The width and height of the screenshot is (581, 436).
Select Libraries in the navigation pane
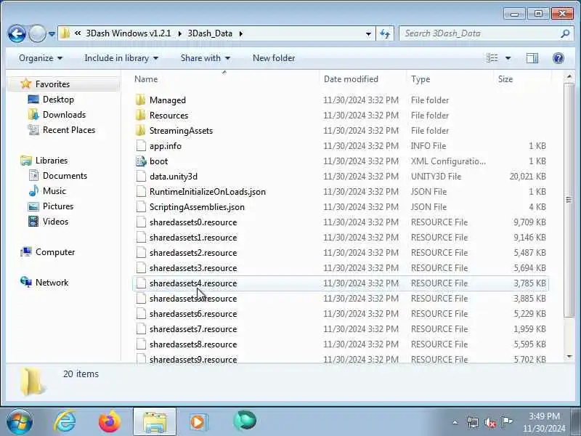pyautogui.click(x=52, y=161)
